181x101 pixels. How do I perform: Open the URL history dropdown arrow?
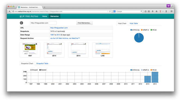click(108, 11)
